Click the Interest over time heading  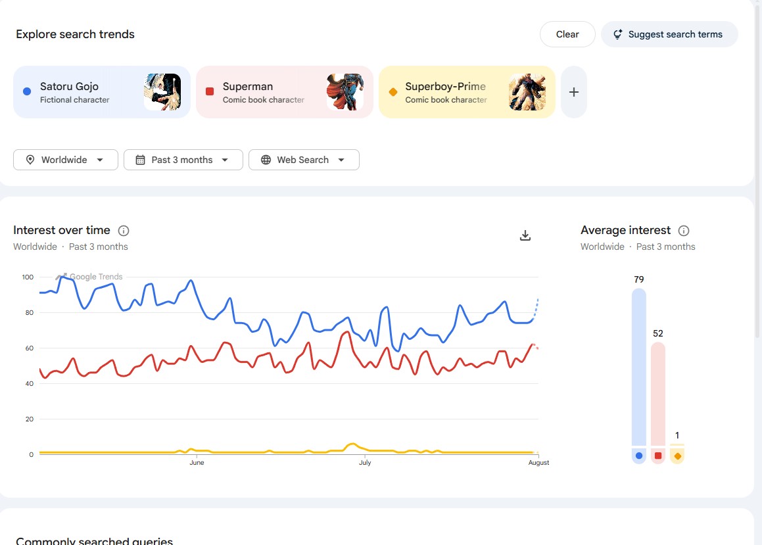pyautogui.click(x=62, y=230)
